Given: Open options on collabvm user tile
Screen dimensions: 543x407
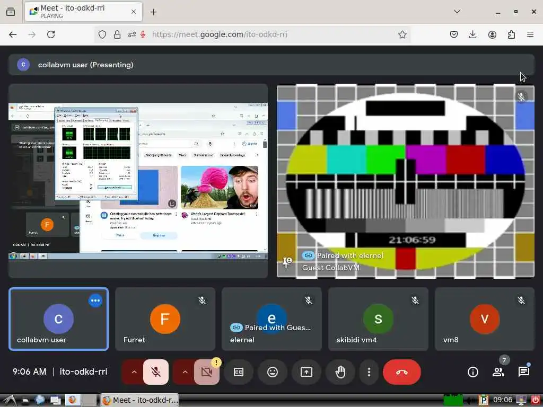Looking at the screenshot, I should 95,300.
